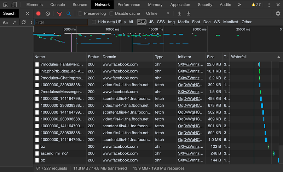The image size is (283, 172).
Task: Filter requests by JS type
Action: 151,22
